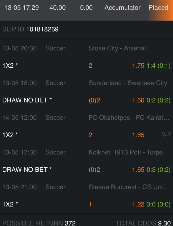The height and width of the screenshot is (226, 173).
Task: Open the Kolkheti 1913 Poti match
Action: 129,153
